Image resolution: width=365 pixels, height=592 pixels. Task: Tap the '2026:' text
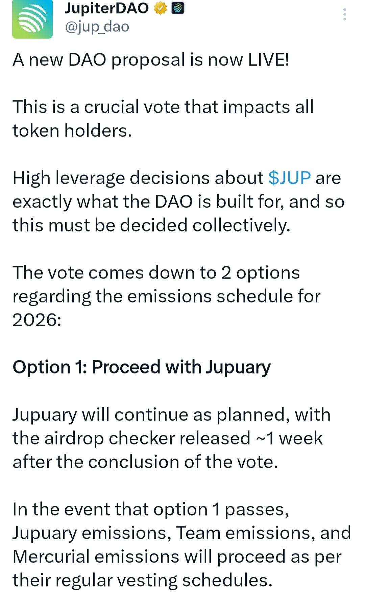[37, 320]
